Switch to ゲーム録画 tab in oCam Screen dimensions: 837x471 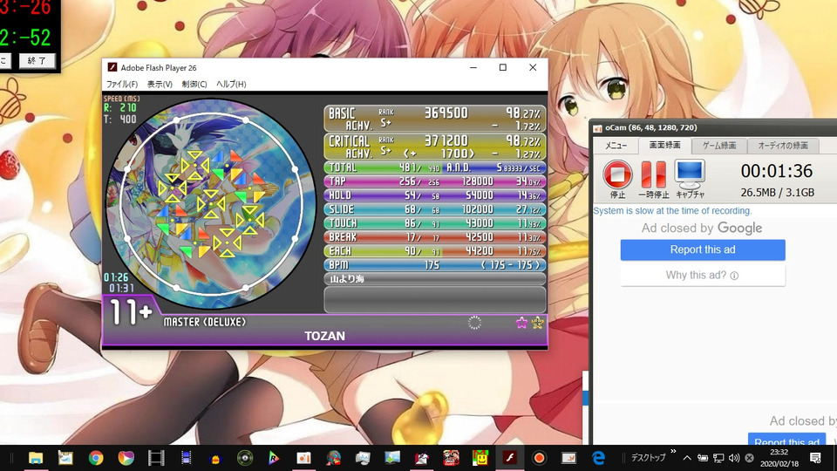pos(718,146)
